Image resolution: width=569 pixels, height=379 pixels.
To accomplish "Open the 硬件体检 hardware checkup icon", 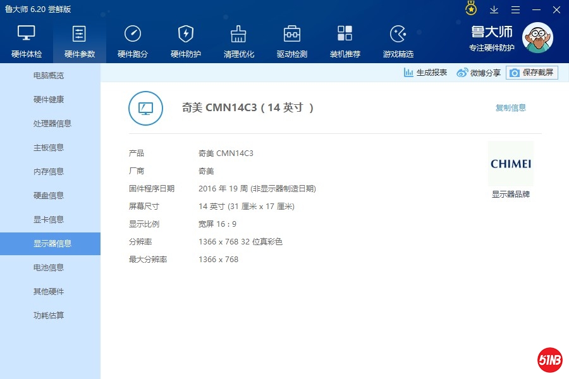I will (x=27, y=34).
